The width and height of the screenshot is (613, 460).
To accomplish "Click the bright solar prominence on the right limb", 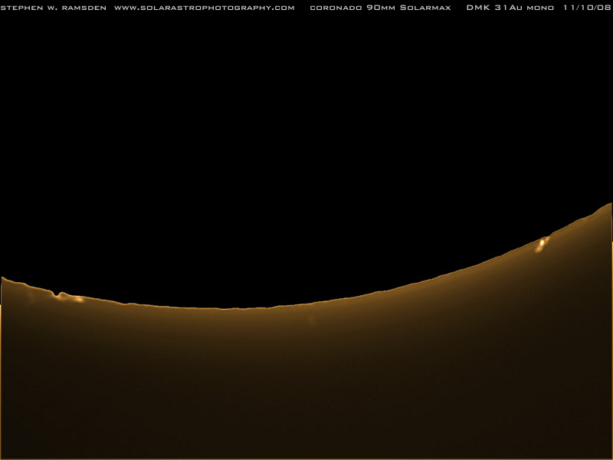I will [x=542, y=244].
